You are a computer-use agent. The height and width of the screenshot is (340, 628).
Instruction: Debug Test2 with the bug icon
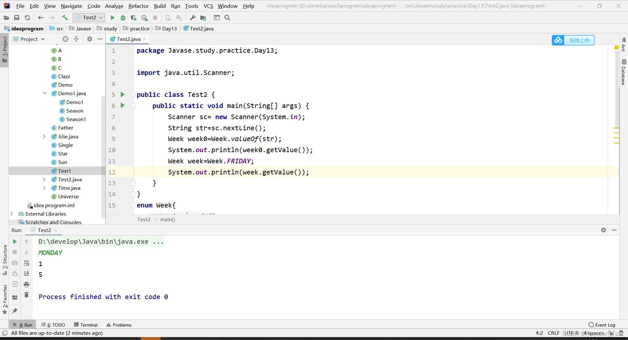pos(123,18)
